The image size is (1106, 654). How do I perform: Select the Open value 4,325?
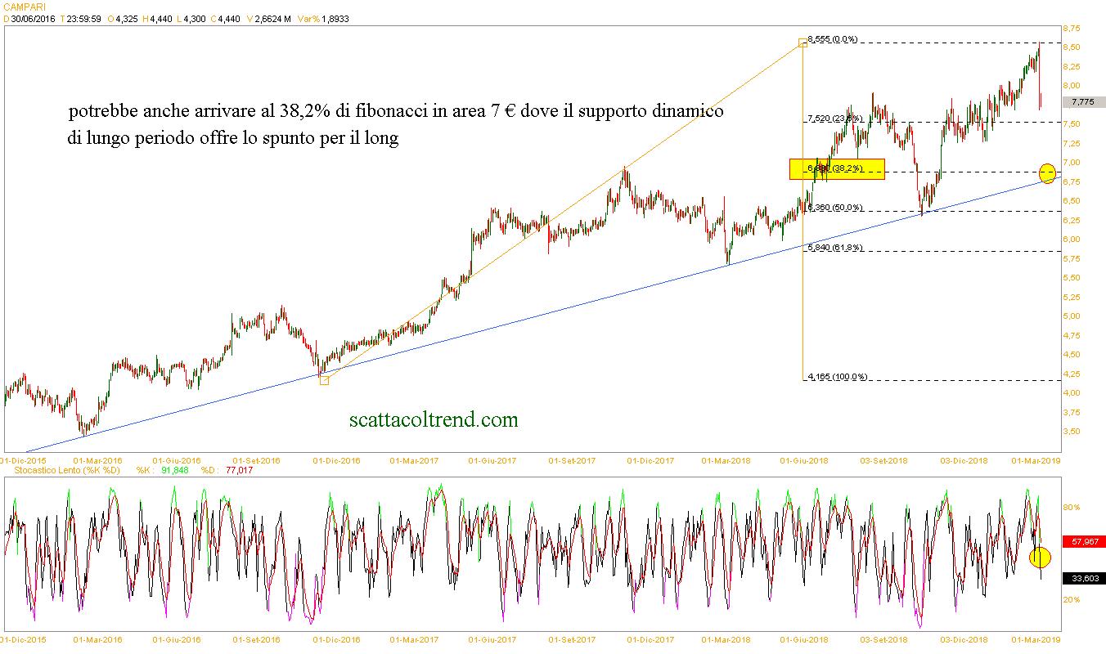click(x=127, y=18)
